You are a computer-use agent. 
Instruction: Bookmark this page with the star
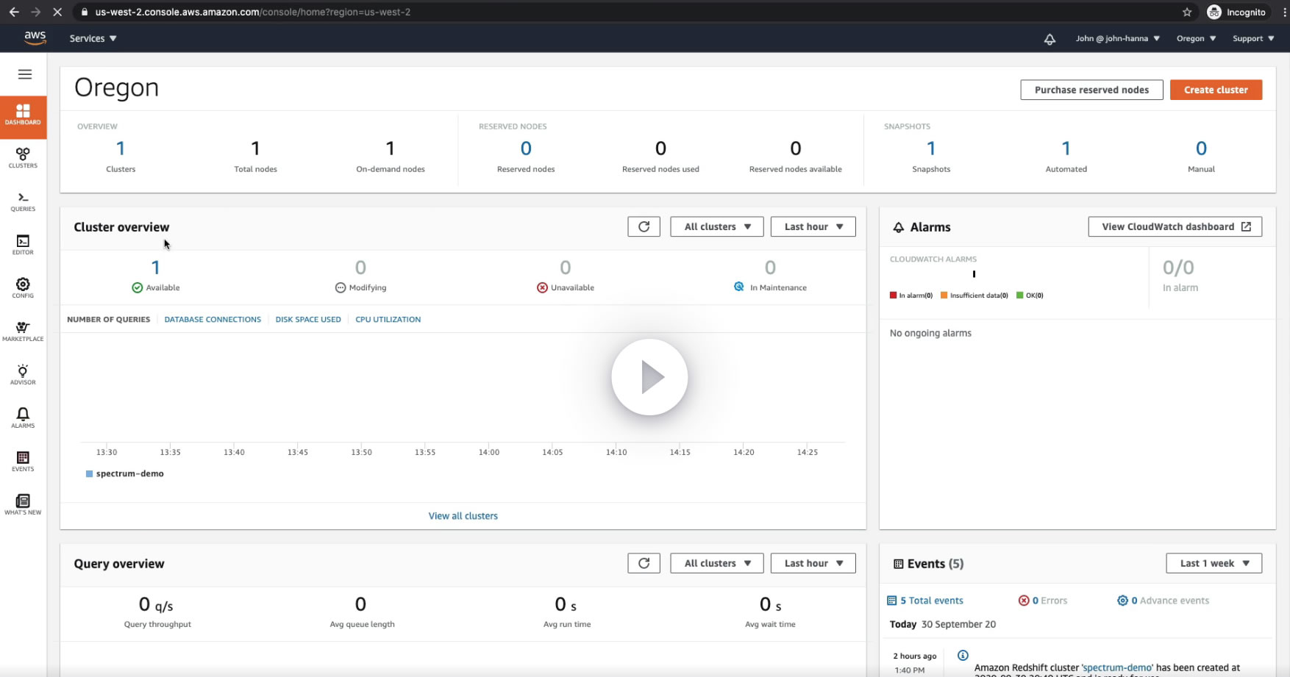1187,12
